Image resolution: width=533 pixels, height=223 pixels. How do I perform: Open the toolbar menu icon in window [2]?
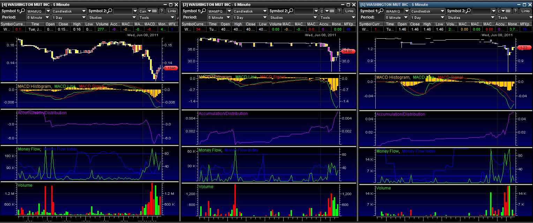[x=330, y=11]
